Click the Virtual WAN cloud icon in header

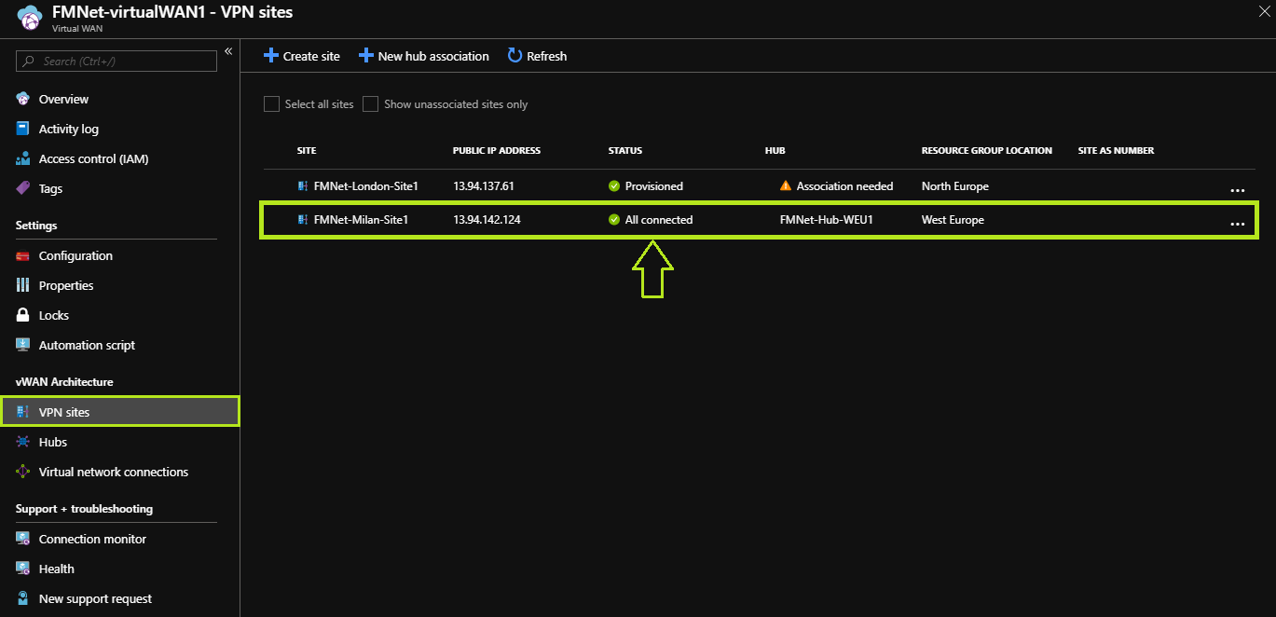coord(29,17)
